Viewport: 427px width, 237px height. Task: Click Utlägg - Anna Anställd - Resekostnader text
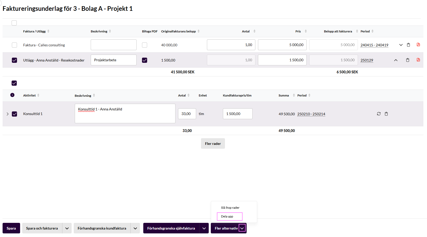(54, 60)
